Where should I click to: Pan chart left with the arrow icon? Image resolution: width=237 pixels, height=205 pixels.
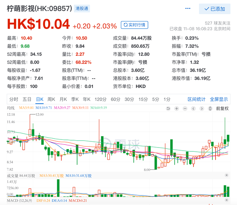pos(193,108)
